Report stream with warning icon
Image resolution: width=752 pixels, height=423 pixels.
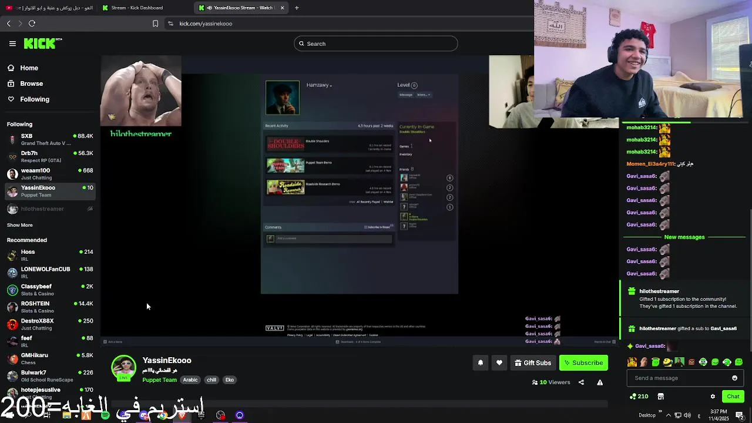(x=600, y=382)
